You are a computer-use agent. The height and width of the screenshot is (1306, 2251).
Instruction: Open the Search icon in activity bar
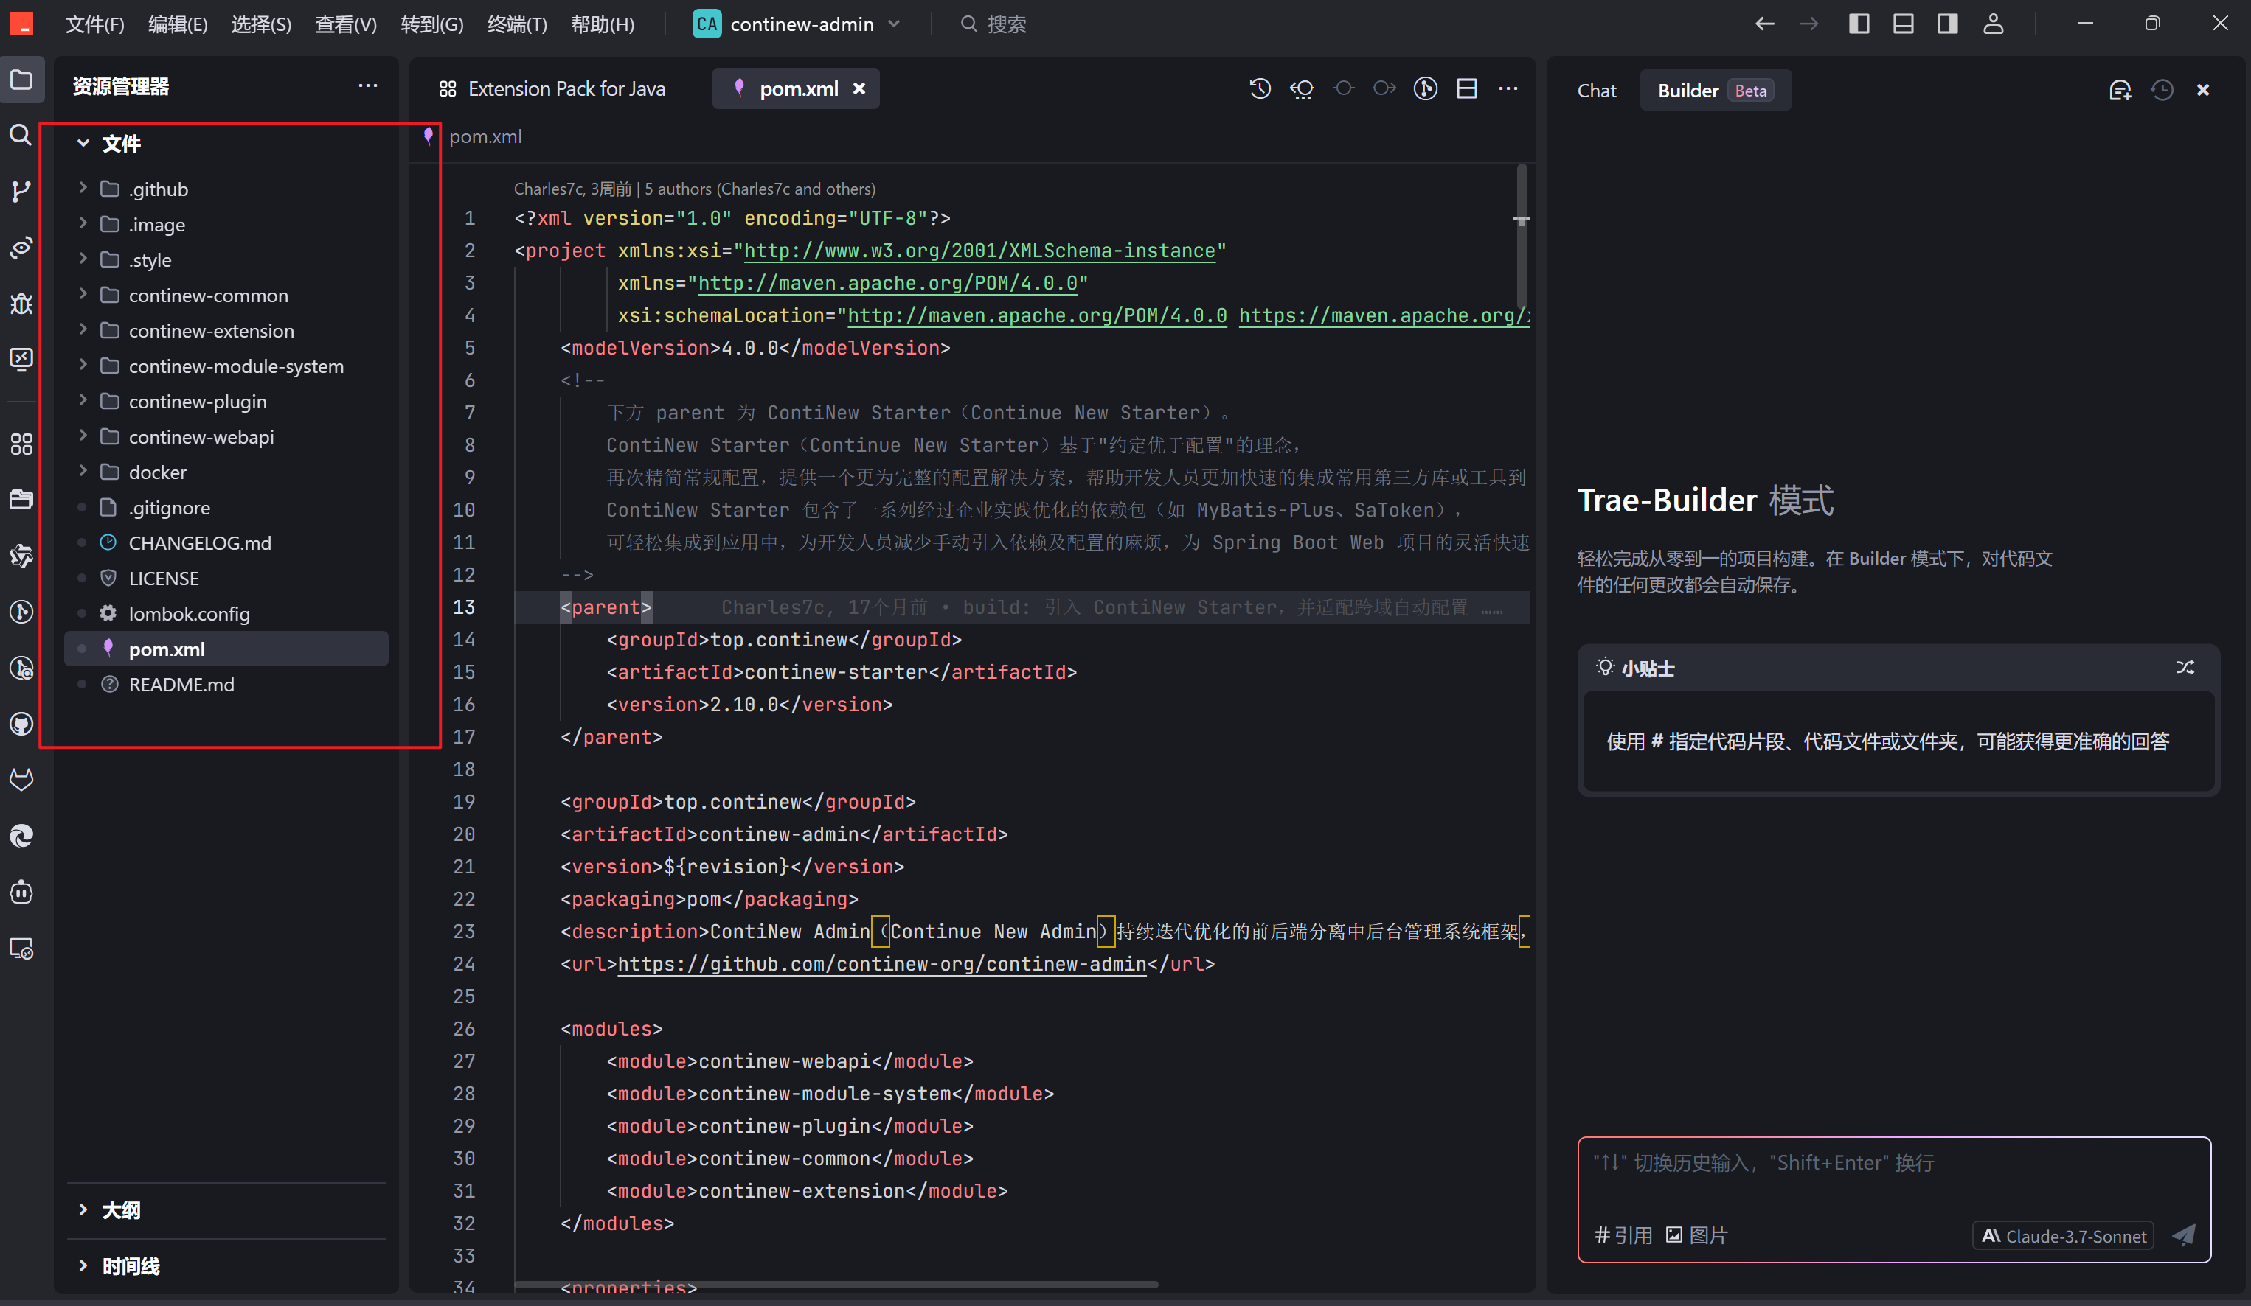click(21, 135)
